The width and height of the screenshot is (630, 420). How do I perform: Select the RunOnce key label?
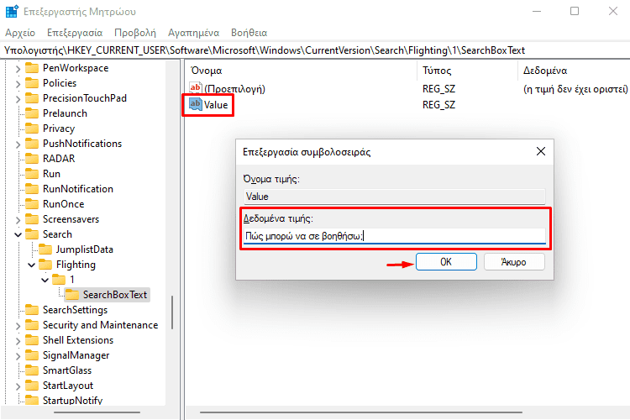pyautogui.click(x=64, y=204)
